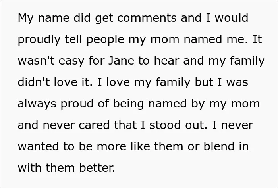Click the word "comments" in first line
Screen dimensions: 278x188
click(x=147, y=18)
